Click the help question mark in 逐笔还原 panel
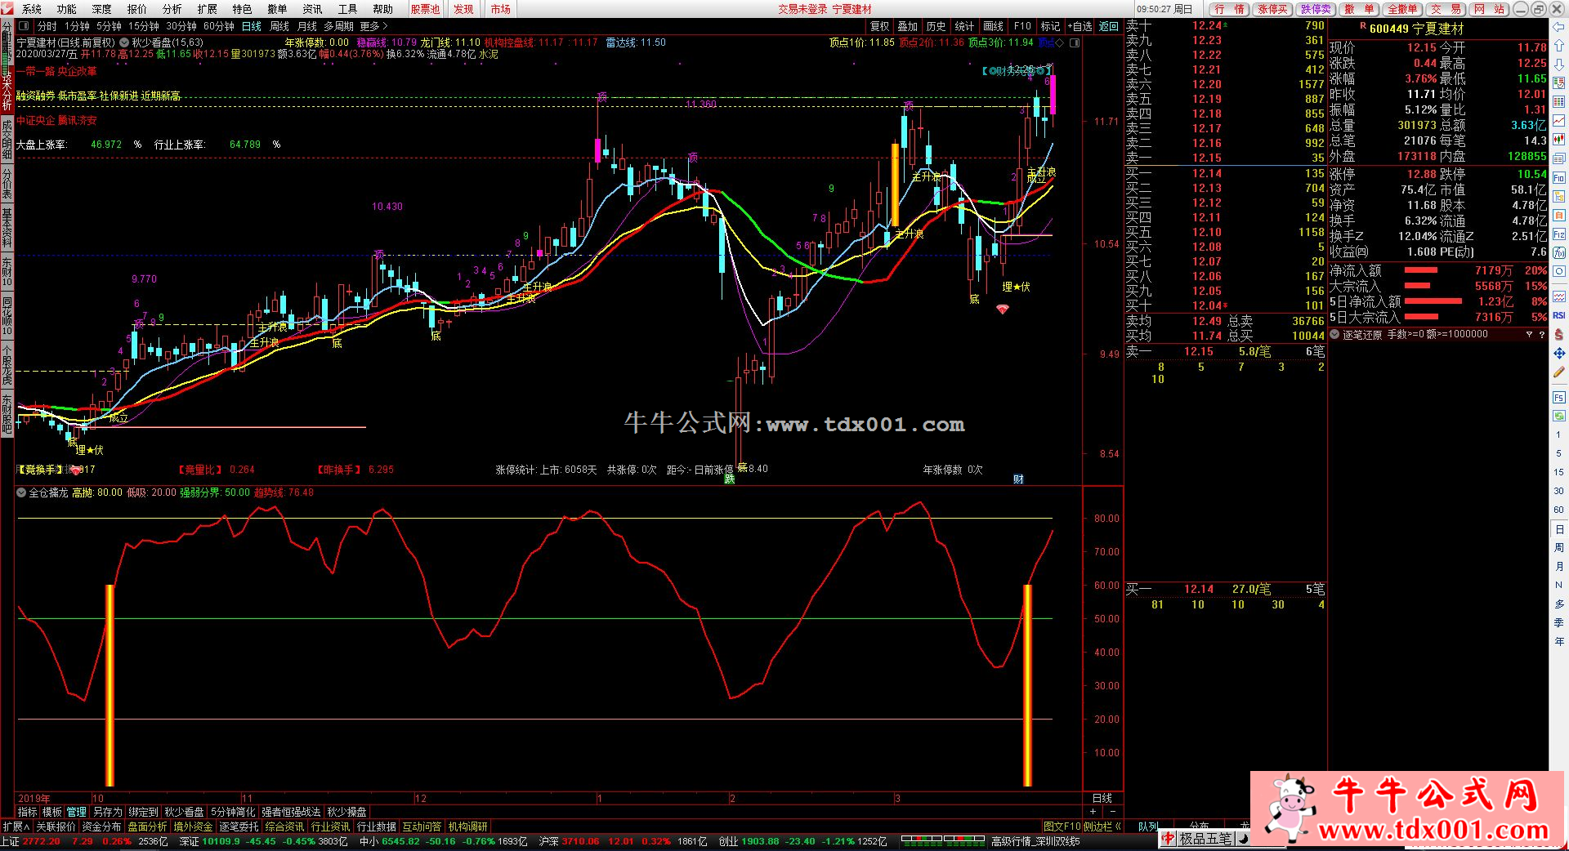This screenshot has height=851, width=1569. pos(1542,335)
